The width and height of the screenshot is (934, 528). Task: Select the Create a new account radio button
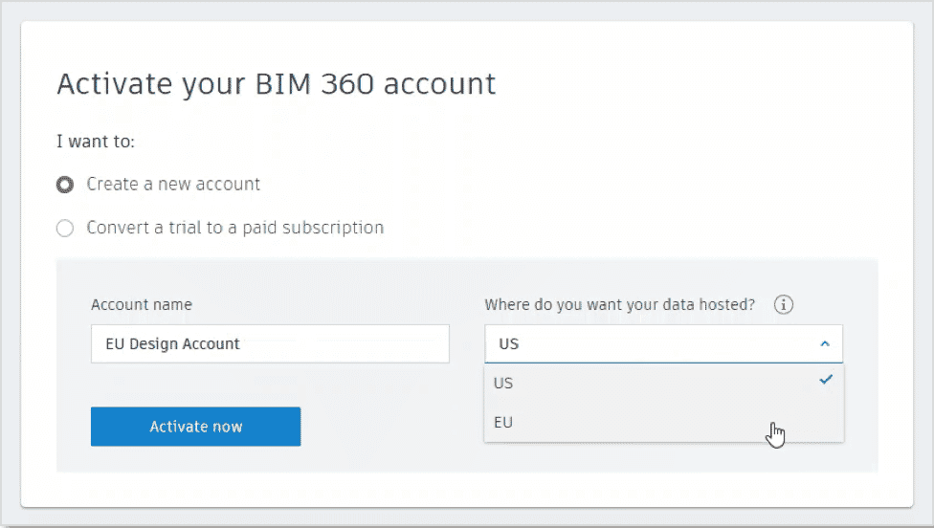click(65, 184)
